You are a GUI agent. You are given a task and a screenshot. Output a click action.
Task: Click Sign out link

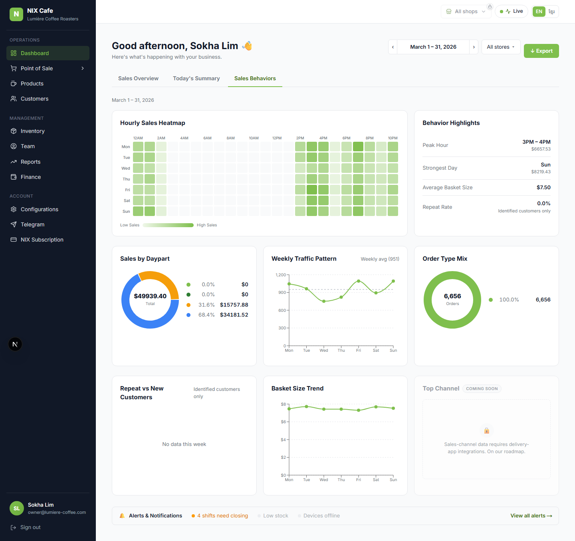(26, 527)
